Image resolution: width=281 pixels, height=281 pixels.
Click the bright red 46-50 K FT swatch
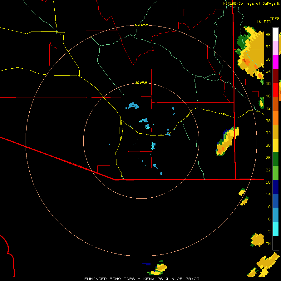[276, 90]
